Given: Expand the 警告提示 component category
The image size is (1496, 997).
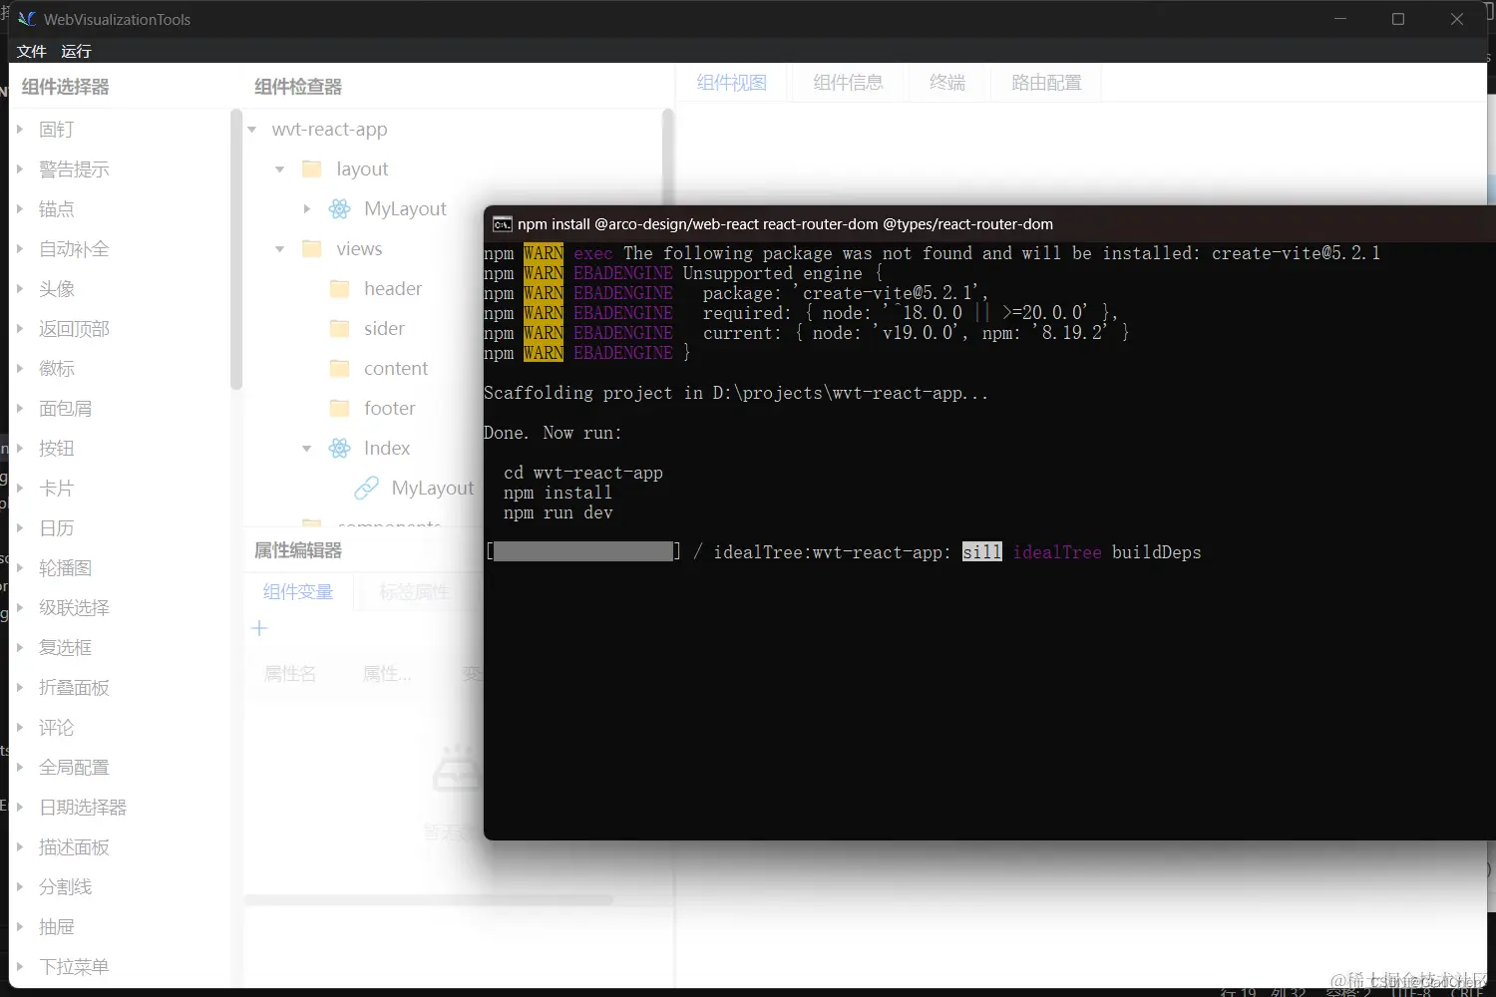Looking at the screenshot, I should click(19, 168).
